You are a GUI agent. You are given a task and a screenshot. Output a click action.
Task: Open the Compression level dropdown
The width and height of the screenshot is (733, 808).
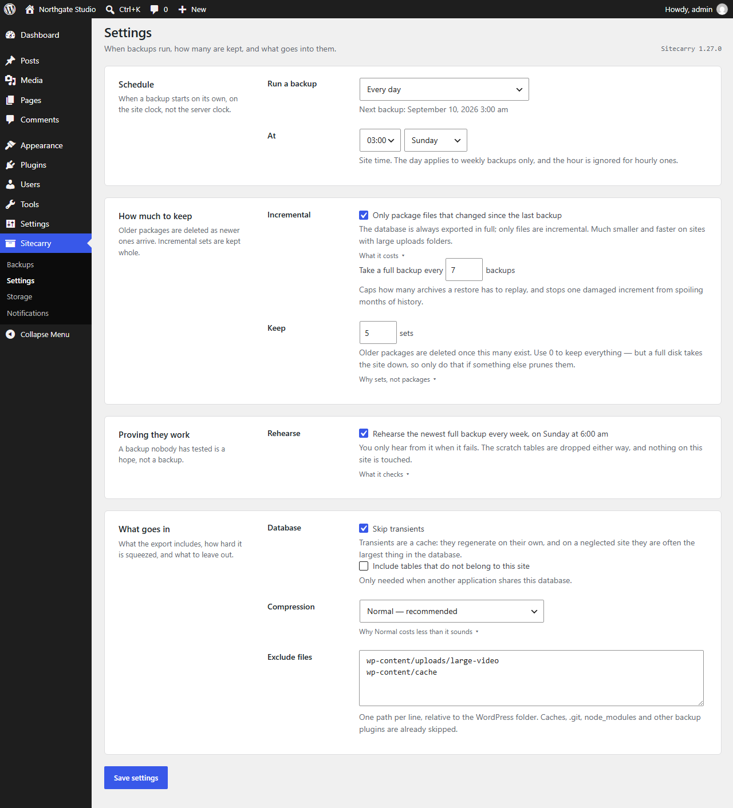[x=452, y=611]
